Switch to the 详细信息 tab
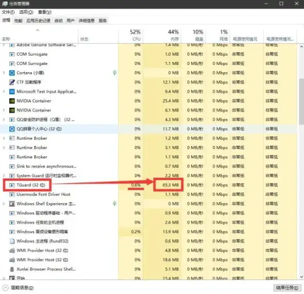Screen dimensions: 304x294 87,21
